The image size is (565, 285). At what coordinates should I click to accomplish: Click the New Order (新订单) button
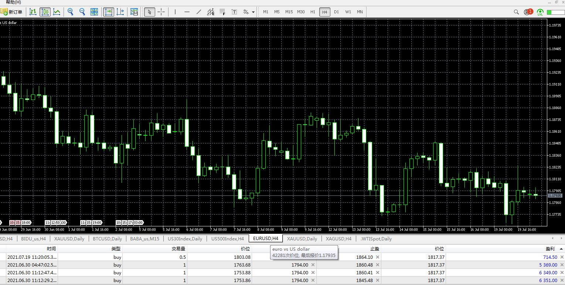(x=11, y=12)
